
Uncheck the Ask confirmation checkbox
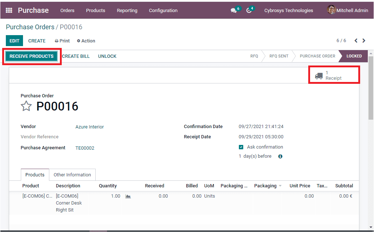(240, 147)
